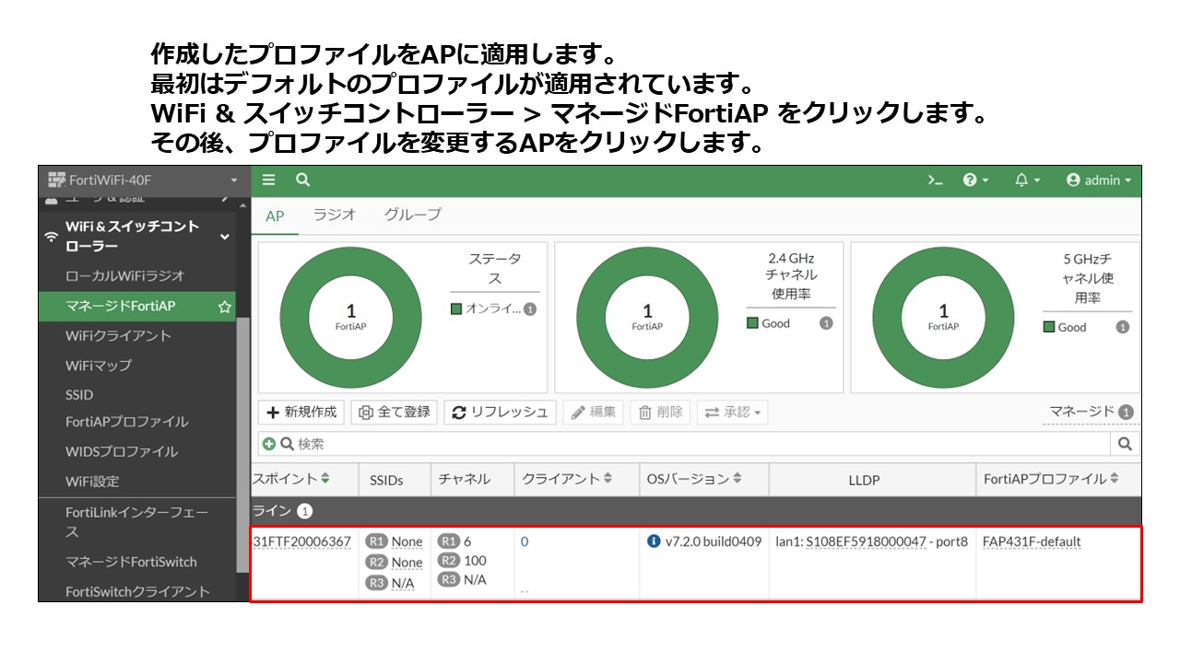Open マネージドFortiSwitch menu item
This screenshot has width=1180, height=663.
click(x=131, y=562)
